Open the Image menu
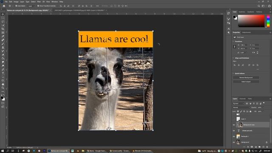 coord(16,2)
